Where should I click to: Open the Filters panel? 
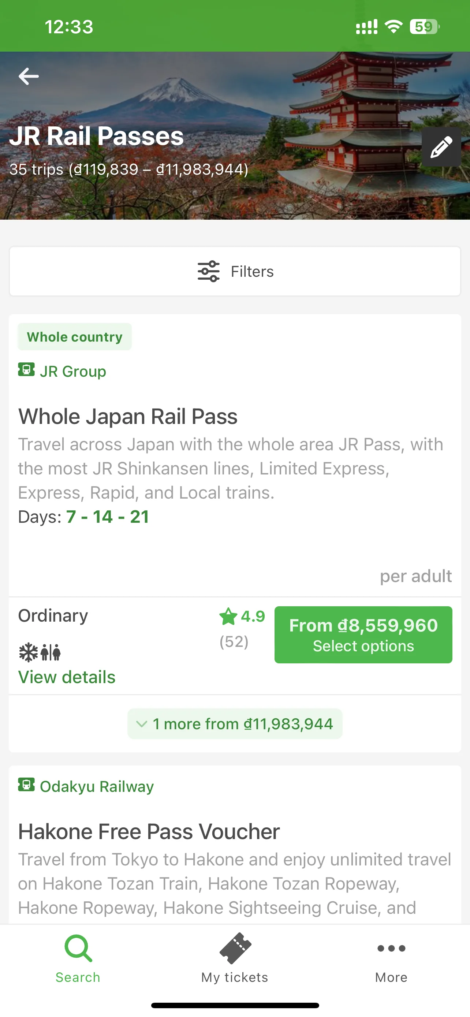pos(235,271)
